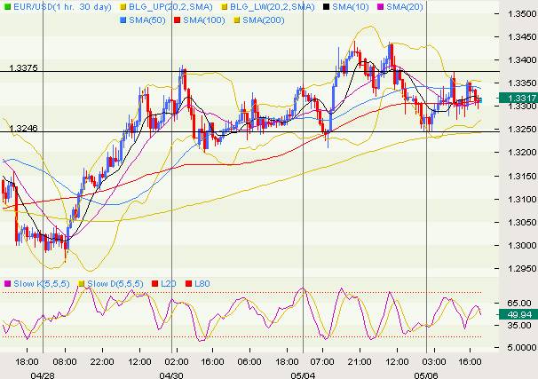Click the 1.3400 price axis label

coord(522,60)
